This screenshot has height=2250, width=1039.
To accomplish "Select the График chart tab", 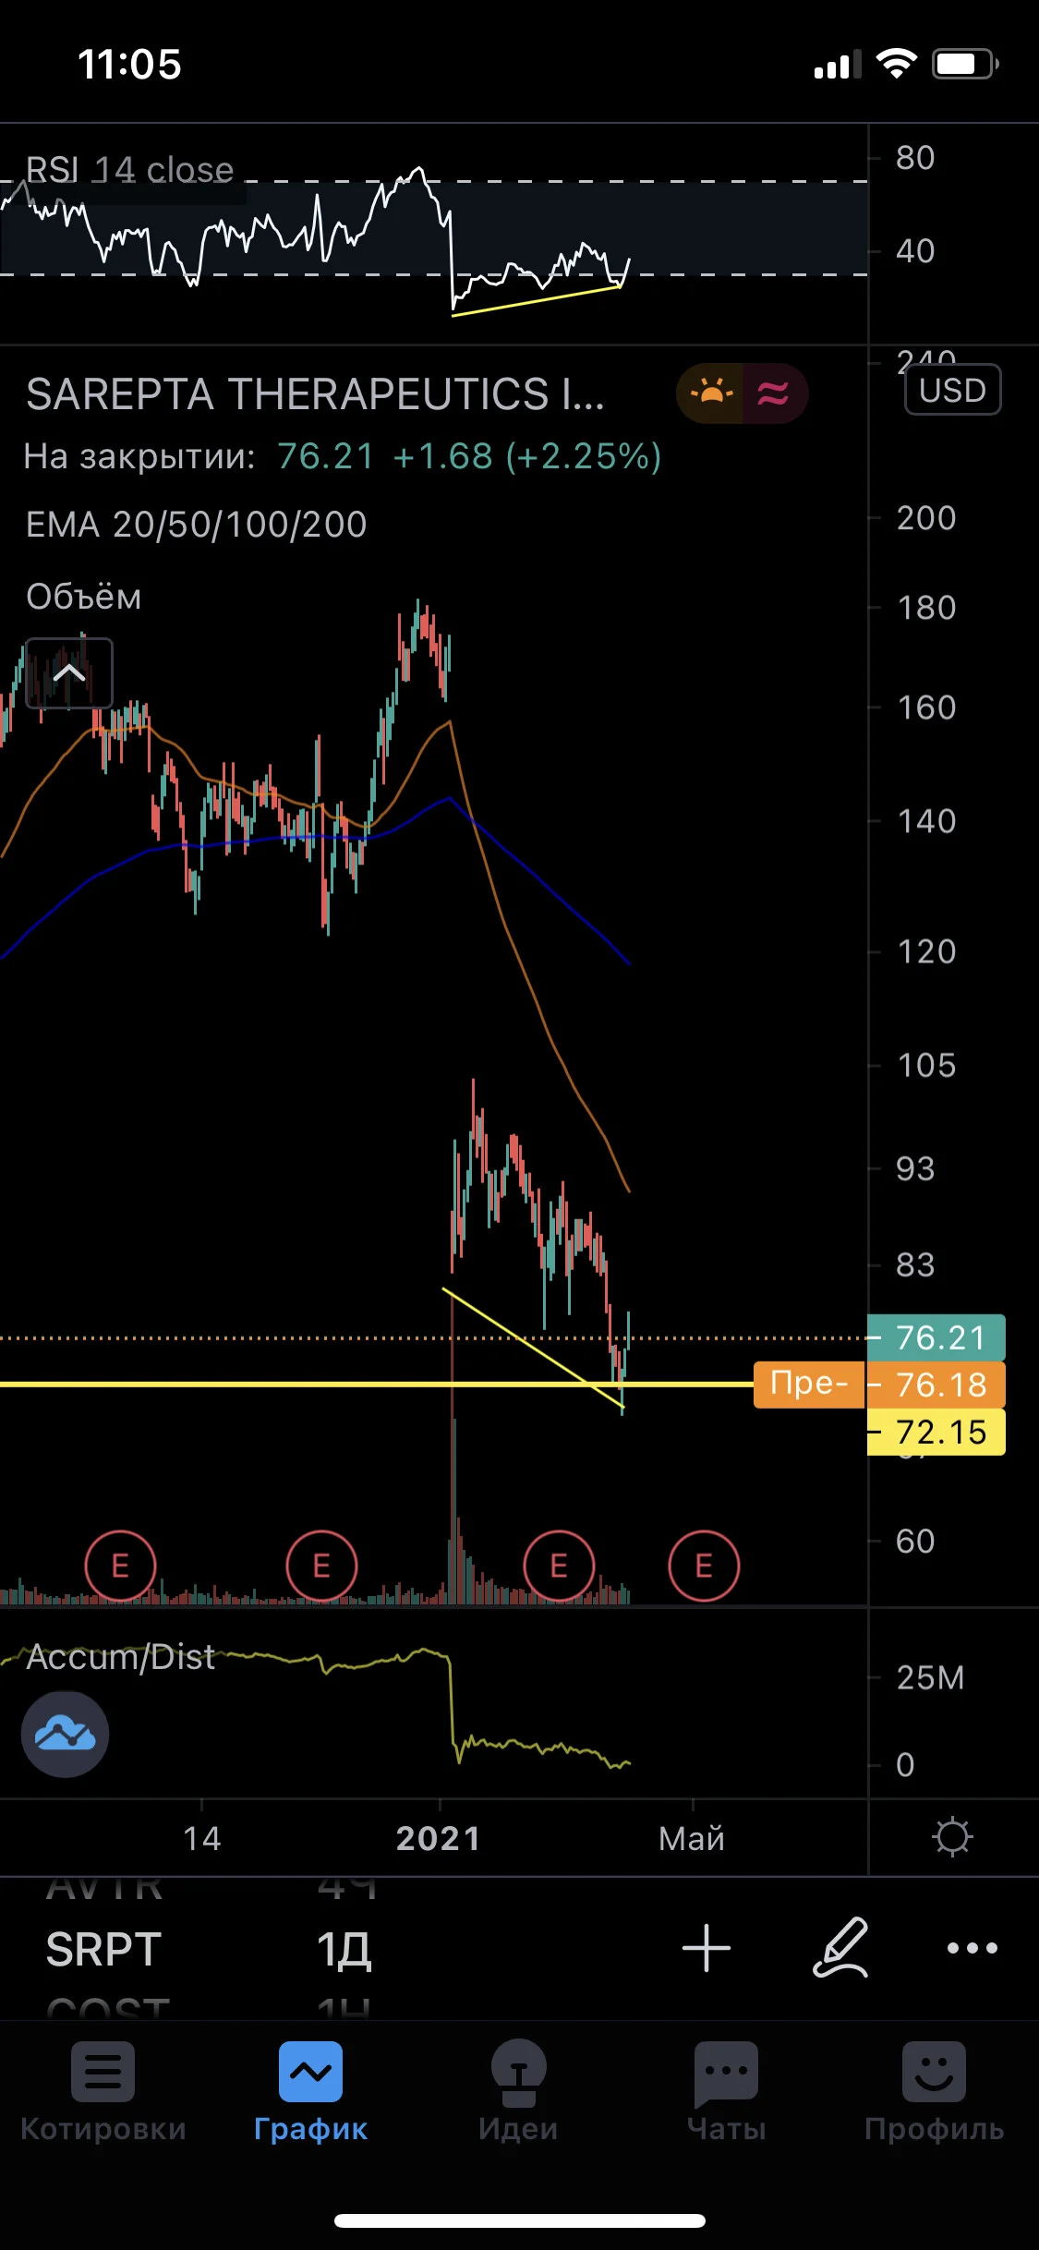I will point(311,2091).
